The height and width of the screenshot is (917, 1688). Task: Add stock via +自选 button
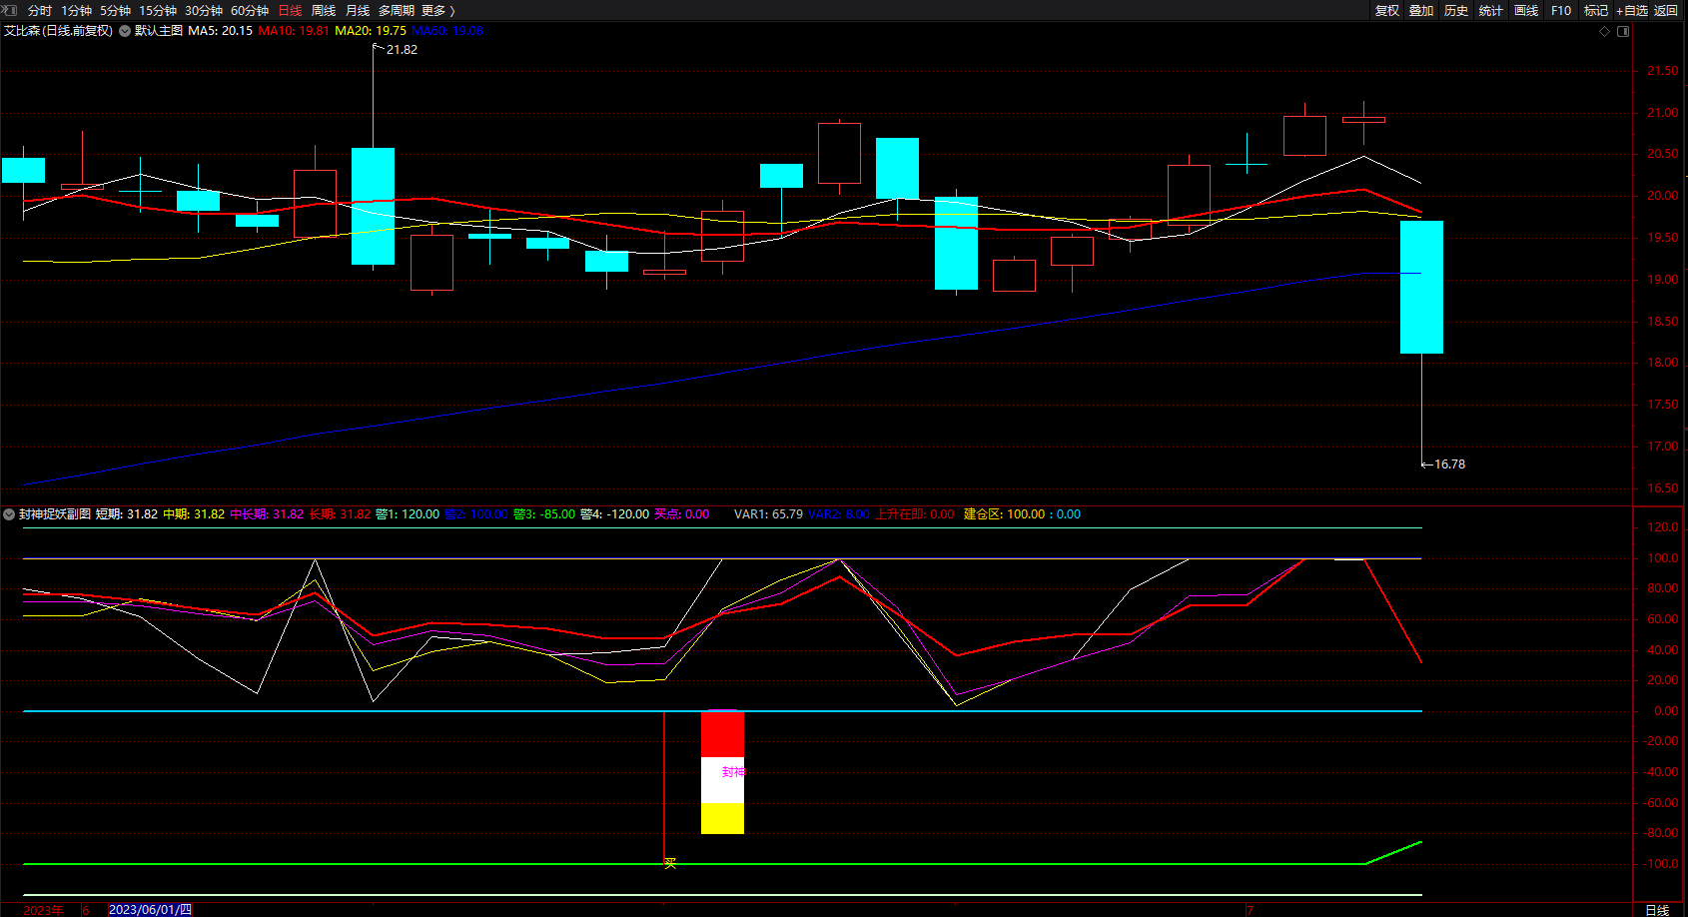pos(1631,10)
